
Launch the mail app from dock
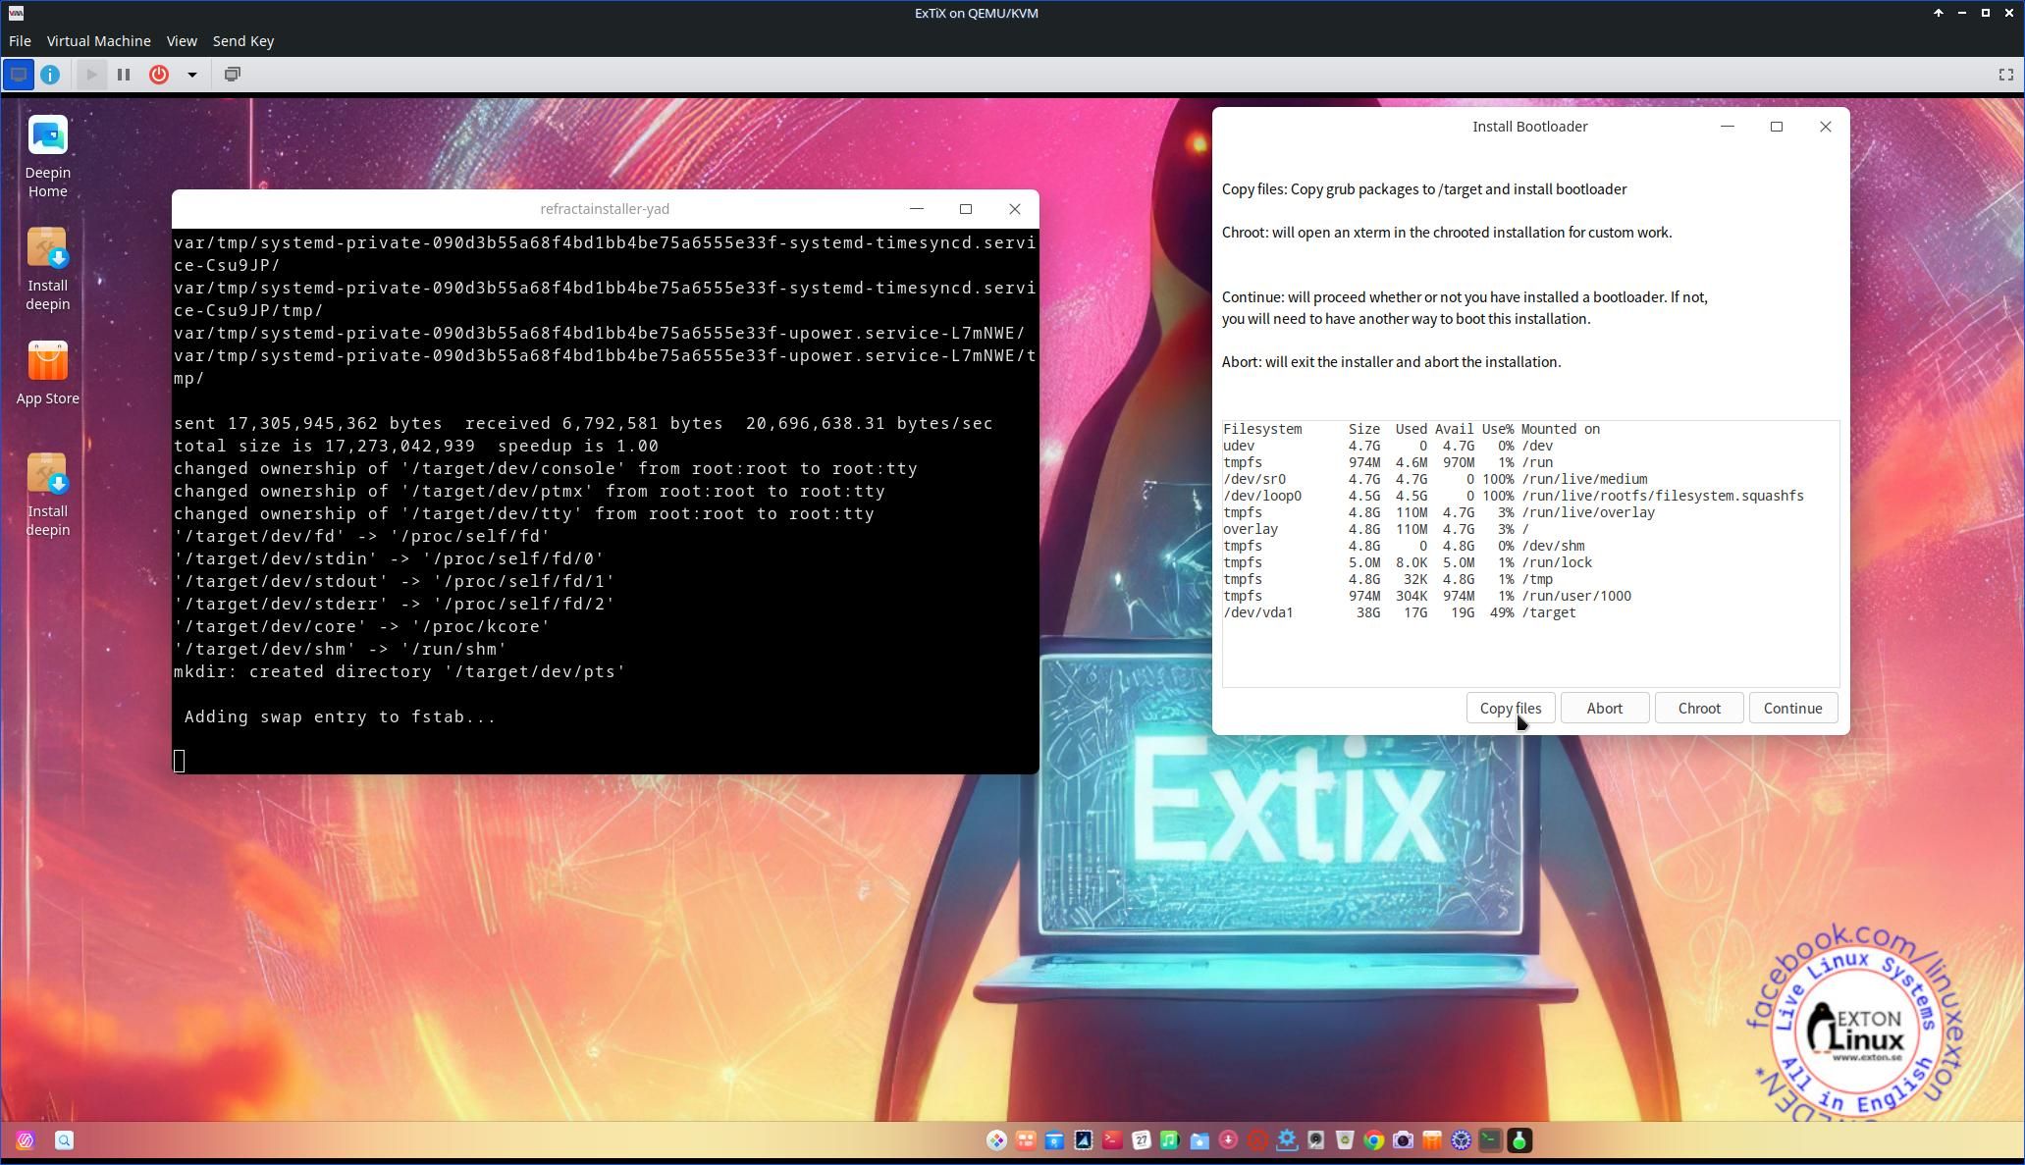(1084, 1140)
